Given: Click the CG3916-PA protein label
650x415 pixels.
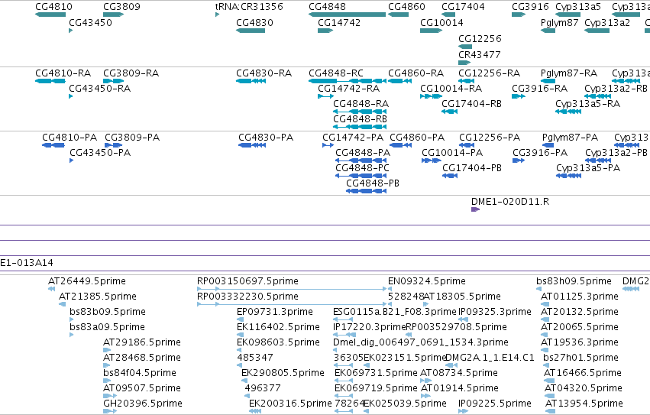Looking at the screenshot, I should [540, 153].
